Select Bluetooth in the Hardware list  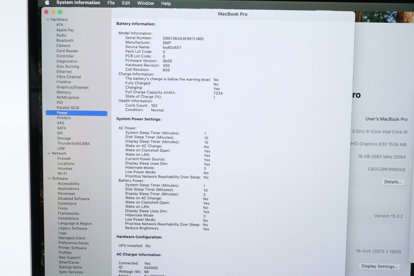65,40
